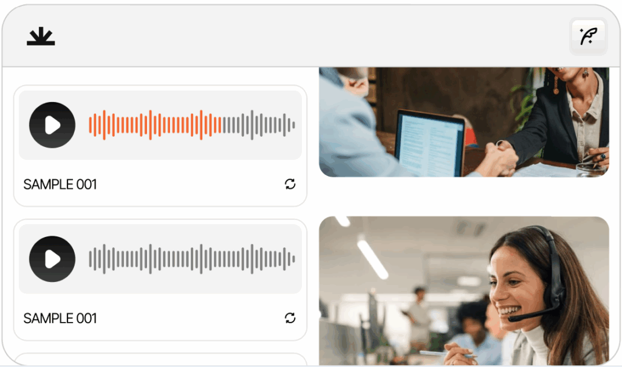Jump to the last bar of the top waveform
Viewport: 622px width, 367px height.
tap(293, 125)
